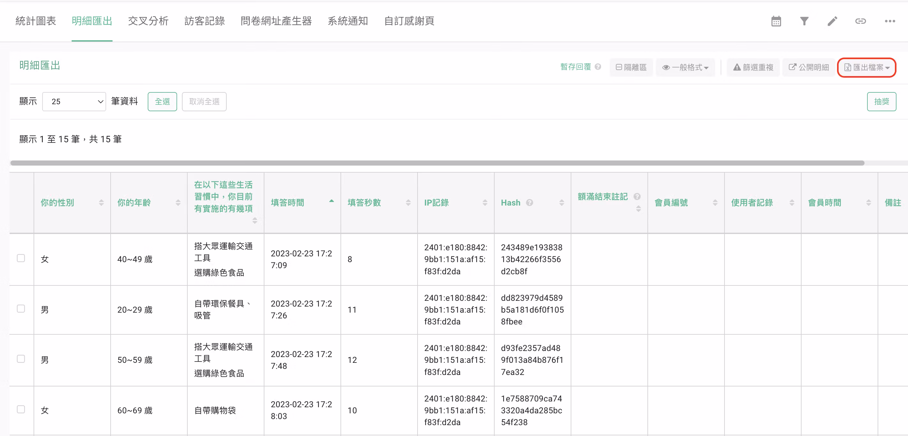Sort by 會員時間 column arrows
Viewport: 908px width, 436px height.
[x=869, y=203]
